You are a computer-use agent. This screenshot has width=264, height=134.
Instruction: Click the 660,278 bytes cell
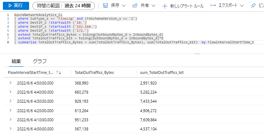pos(81,92)
